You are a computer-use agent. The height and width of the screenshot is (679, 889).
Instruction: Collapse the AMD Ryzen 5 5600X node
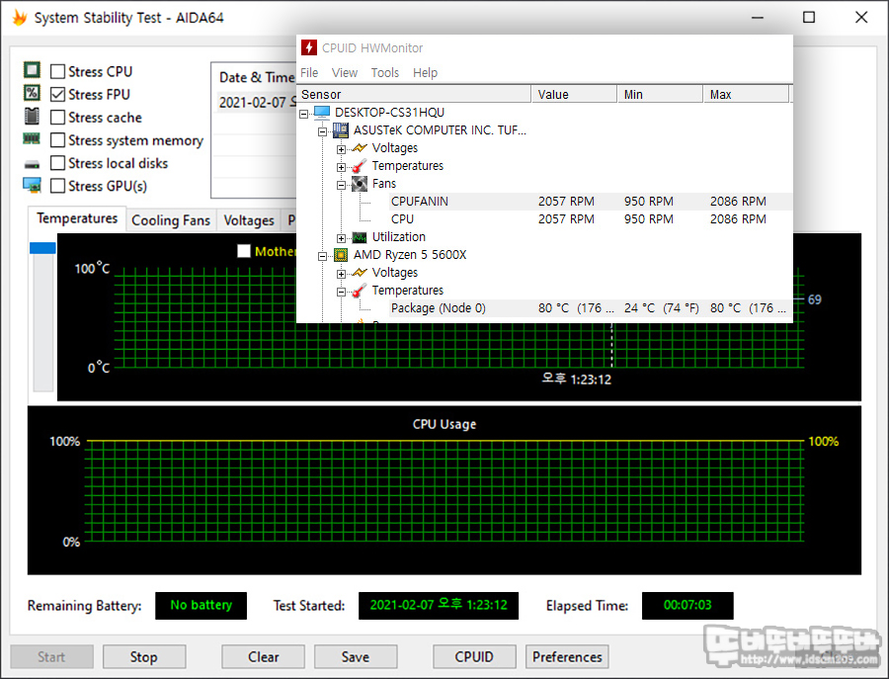click(322, 256)
